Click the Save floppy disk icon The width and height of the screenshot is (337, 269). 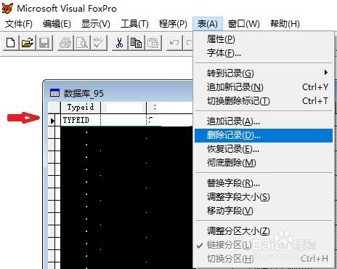click(44, 43)
